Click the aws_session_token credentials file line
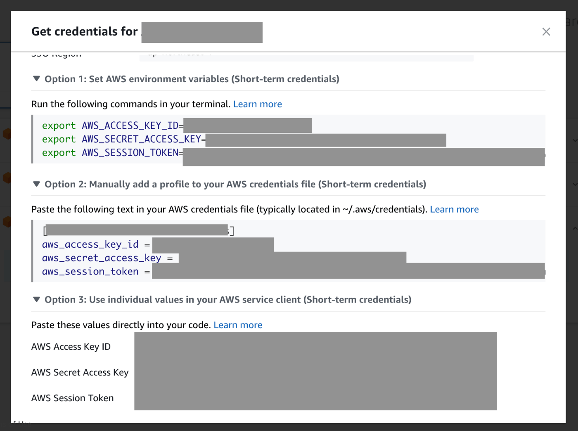This screenshot has height=431, width=578. click(x=91, y=272)
